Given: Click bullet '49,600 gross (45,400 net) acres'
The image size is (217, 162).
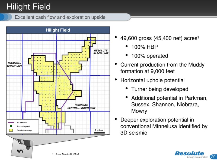Looking at the screenshot, I should 159,38.
